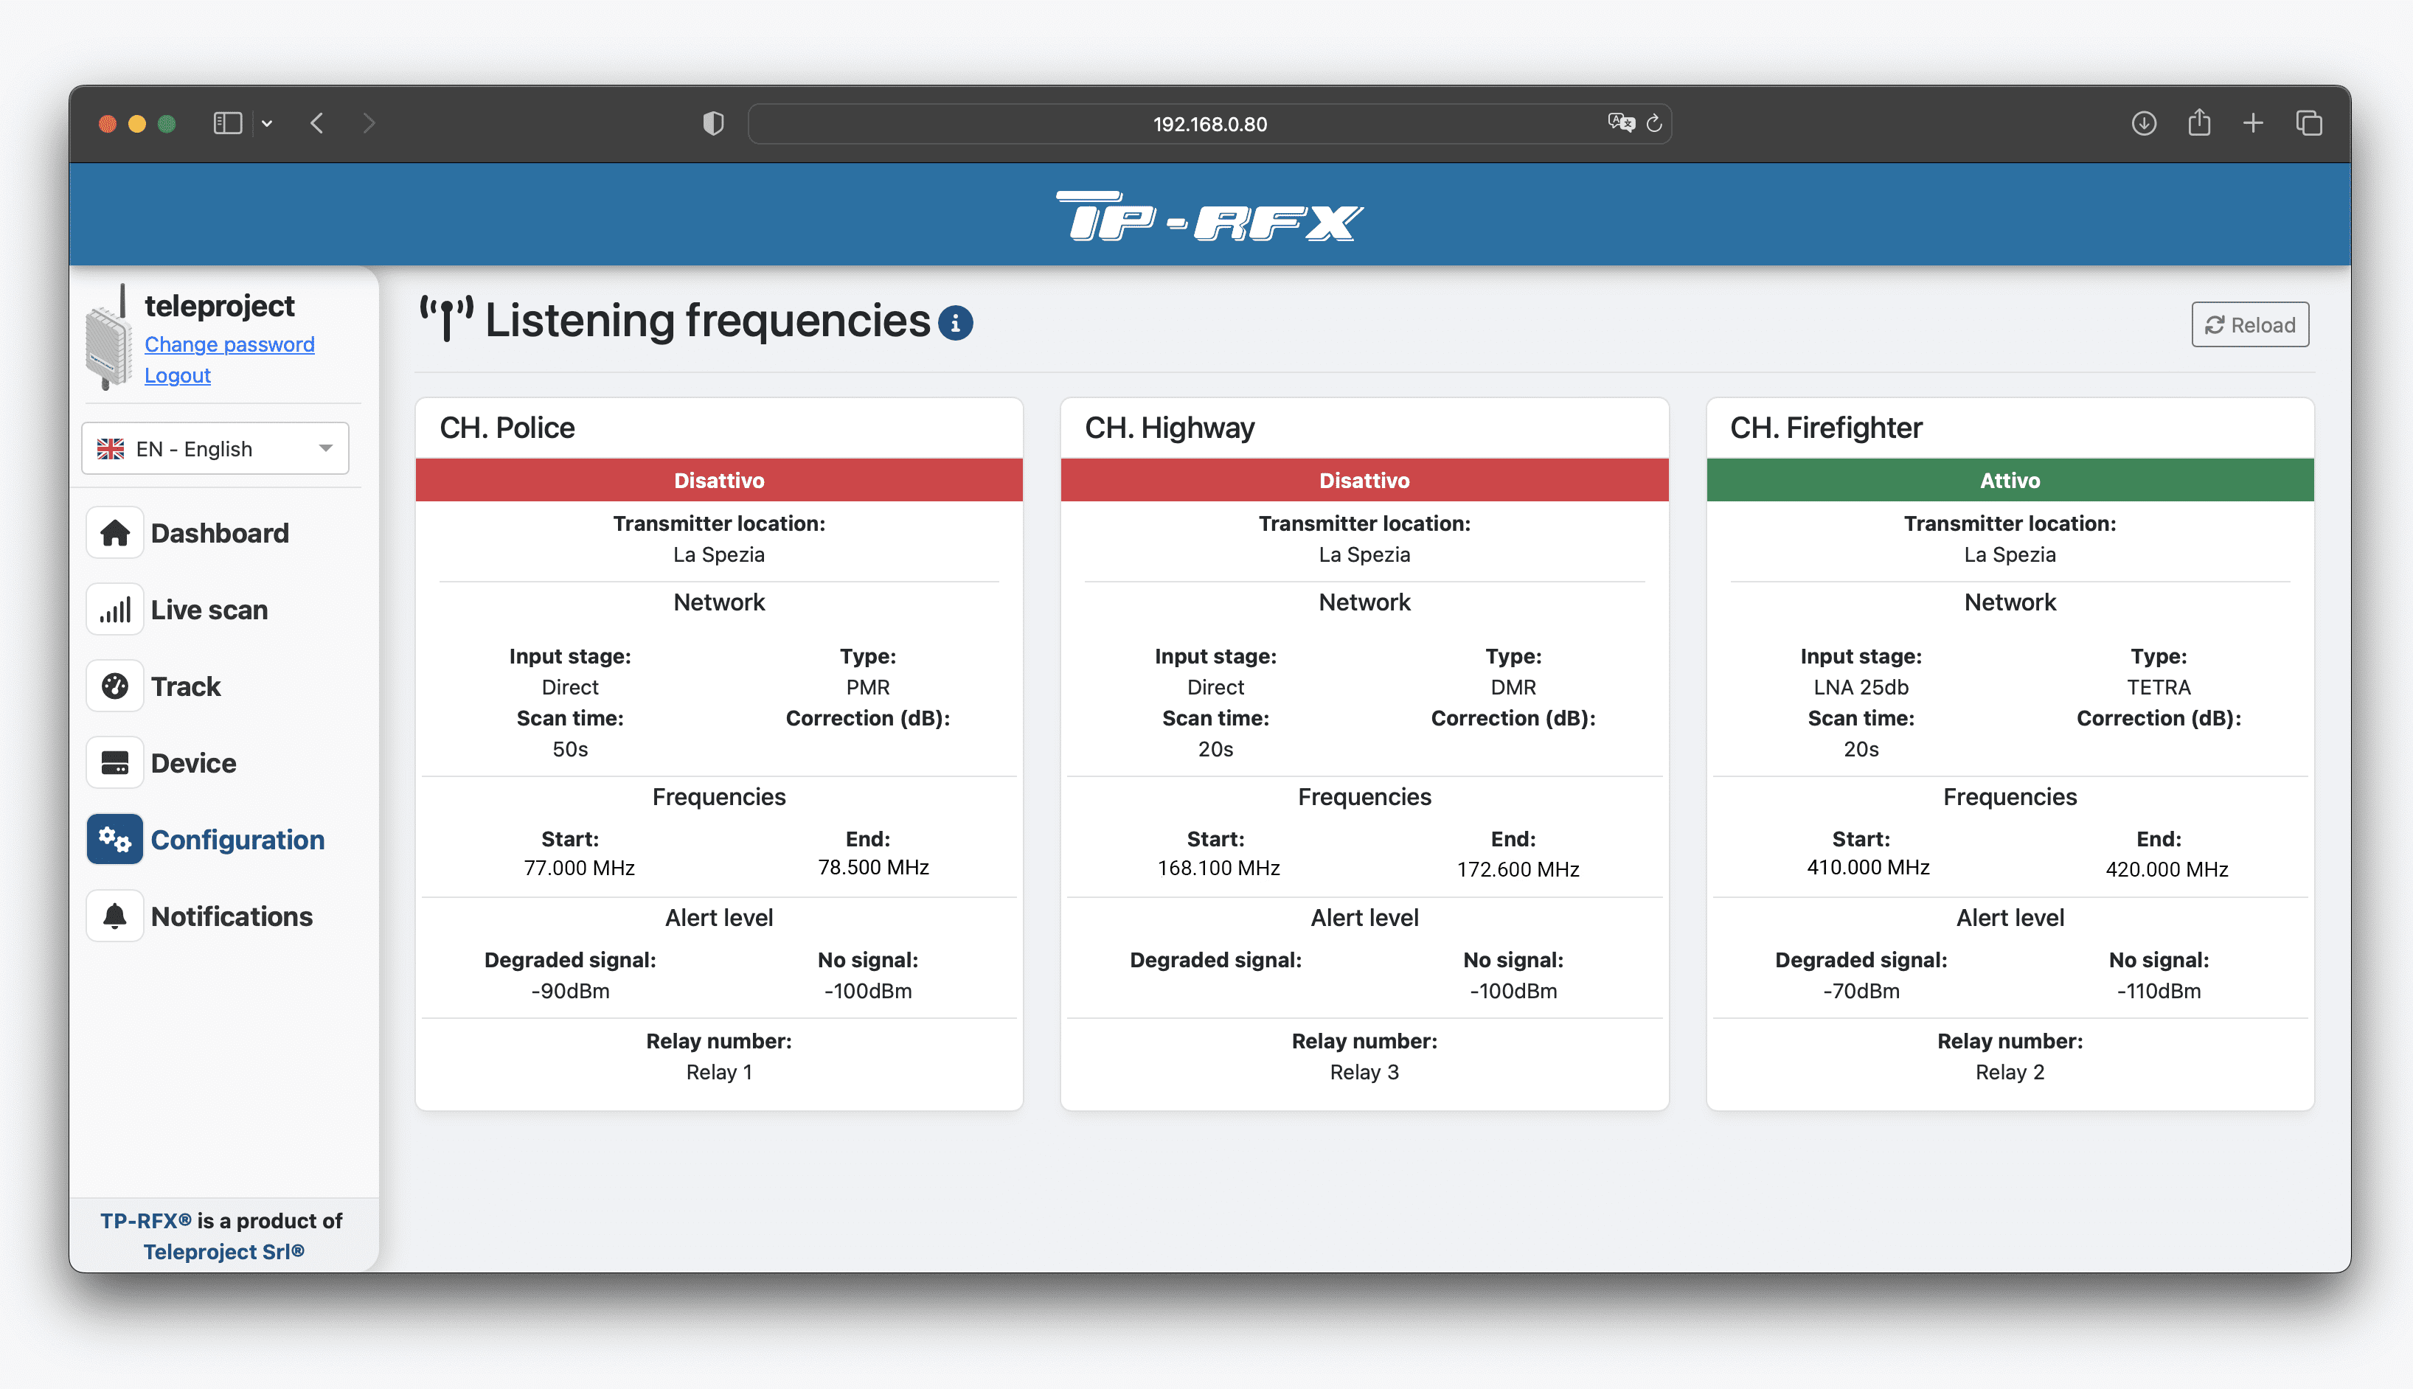Screen dimensions: 2413x1389
Task: Click the 172.600 MHz end frequency
Action: tap(1518, 869)
